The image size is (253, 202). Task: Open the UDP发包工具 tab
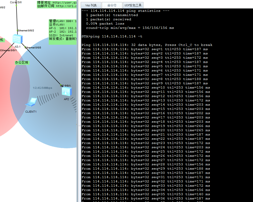pos(133,5)
